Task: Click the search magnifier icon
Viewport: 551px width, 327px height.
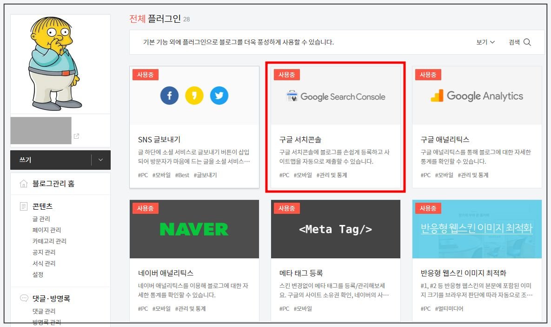Action: 527,42
